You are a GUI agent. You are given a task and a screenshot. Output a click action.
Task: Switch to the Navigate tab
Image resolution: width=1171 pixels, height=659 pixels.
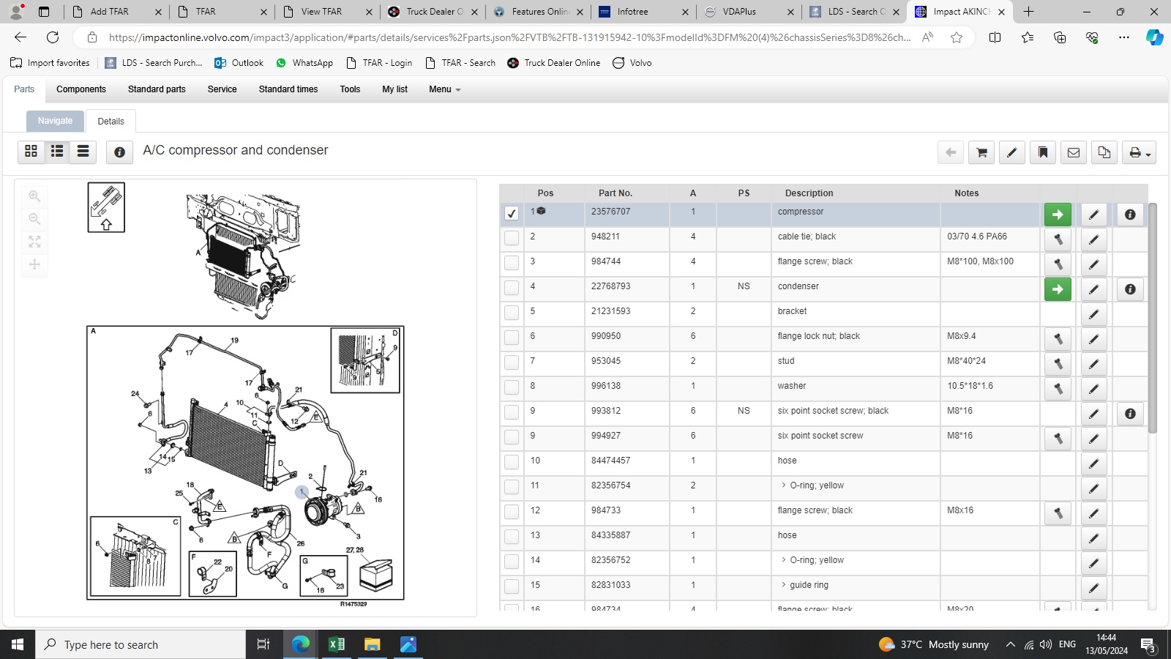tap(55, 121)
